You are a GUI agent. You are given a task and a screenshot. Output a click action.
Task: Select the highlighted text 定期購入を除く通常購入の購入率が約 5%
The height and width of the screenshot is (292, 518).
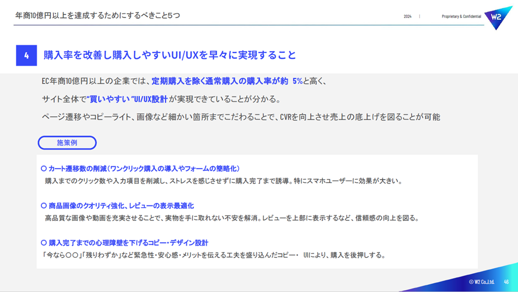[x=227, y=81]
